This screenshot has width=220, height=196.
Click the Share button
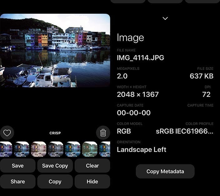(18, 182)
